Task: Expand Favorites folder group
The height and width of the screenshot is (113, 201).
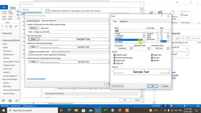Action: [x=2, y=33]
